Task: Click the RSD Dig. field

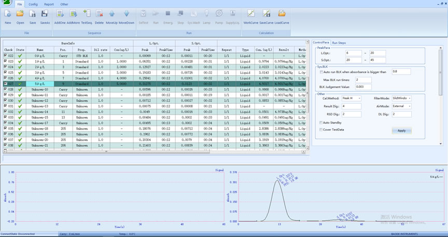Action: pyautogui.click(x=351, y=115)
